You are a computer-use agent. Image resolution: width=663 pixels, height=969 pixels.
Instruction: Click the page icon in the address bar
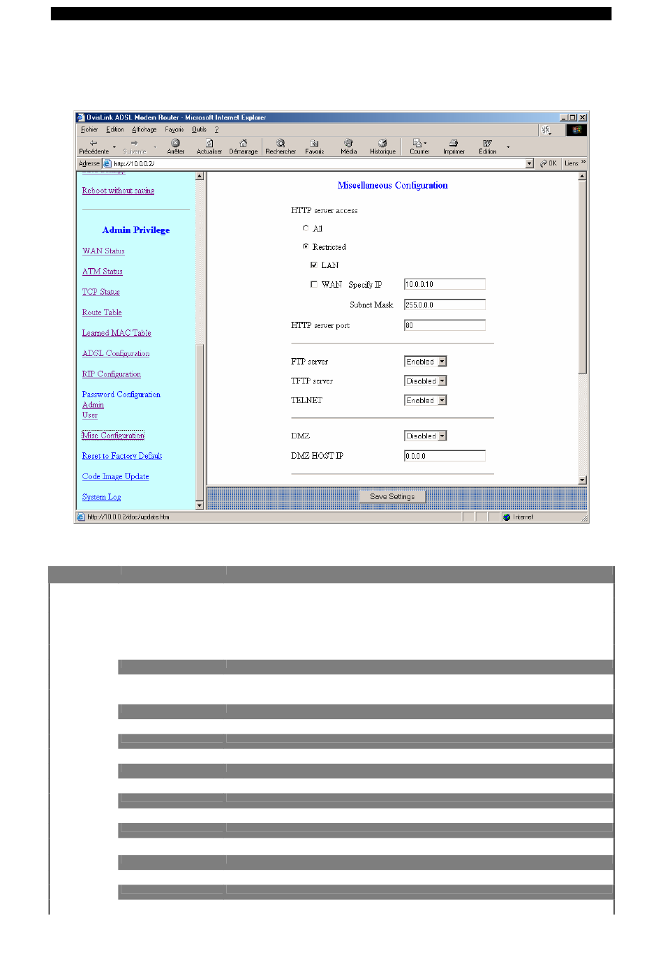point(107,163)
